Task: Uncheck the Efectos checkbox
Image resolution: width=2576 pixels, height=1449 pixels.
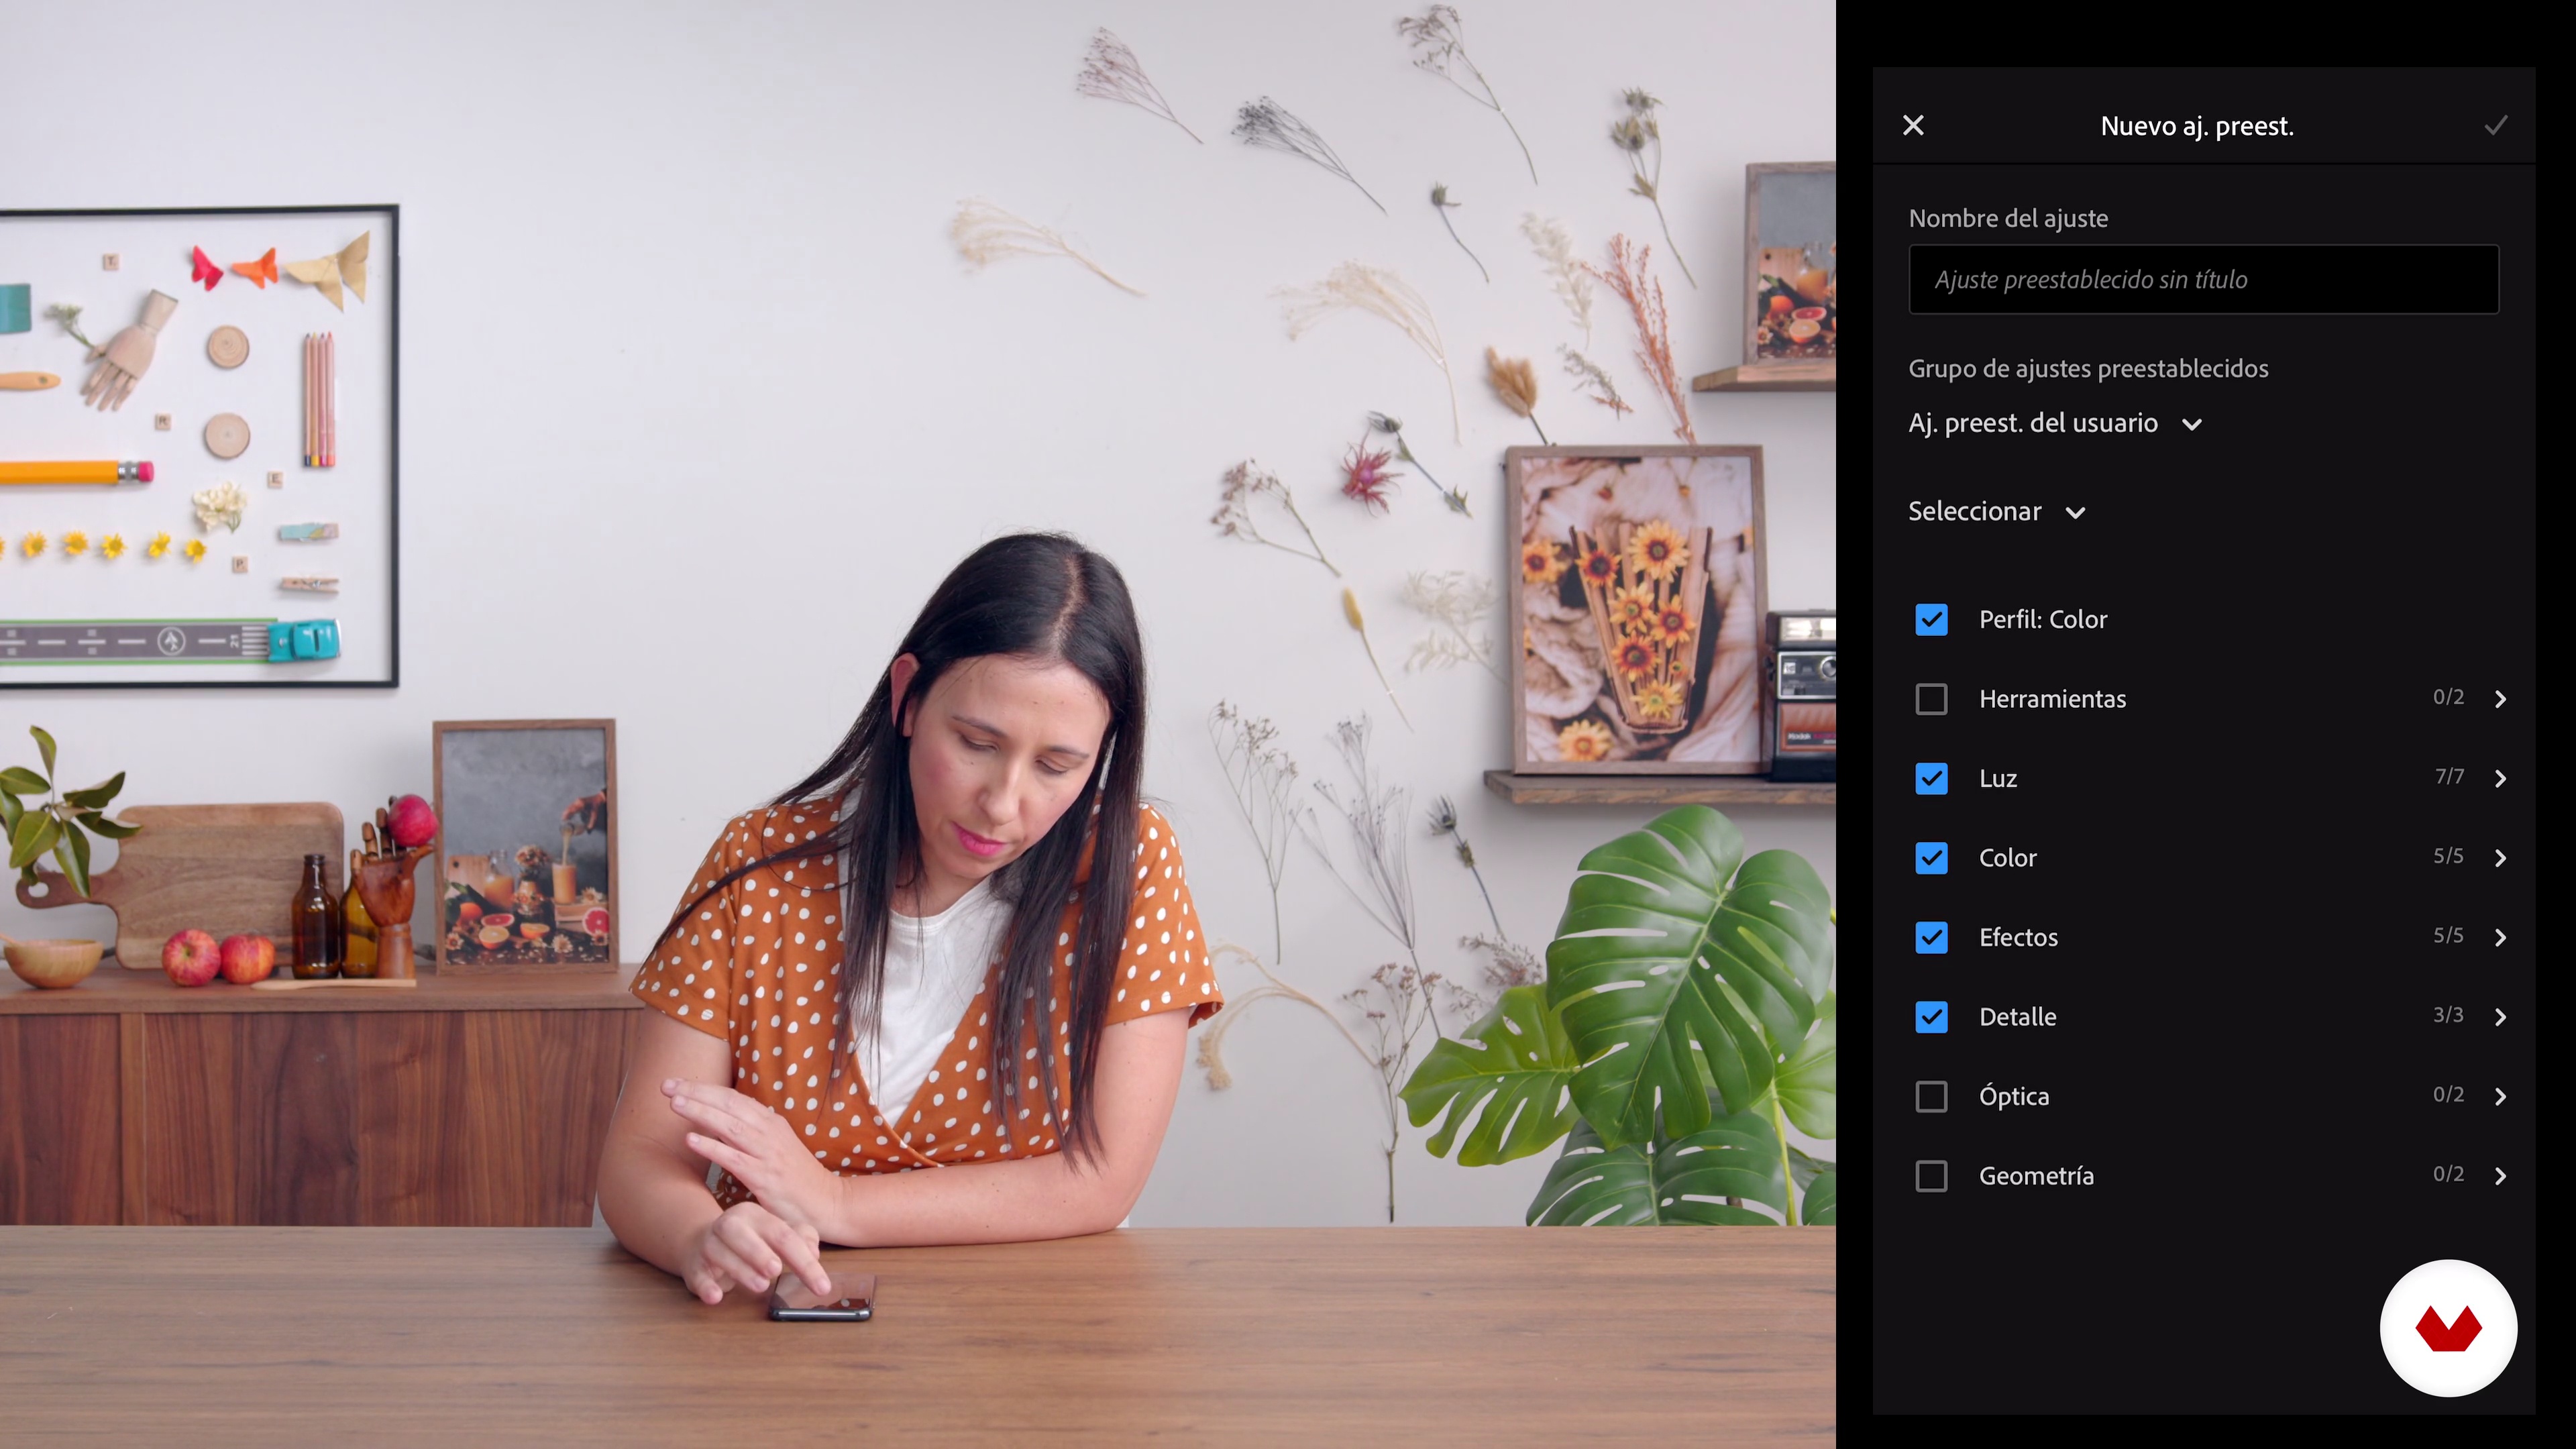Action: click(x=1931, y=938)
